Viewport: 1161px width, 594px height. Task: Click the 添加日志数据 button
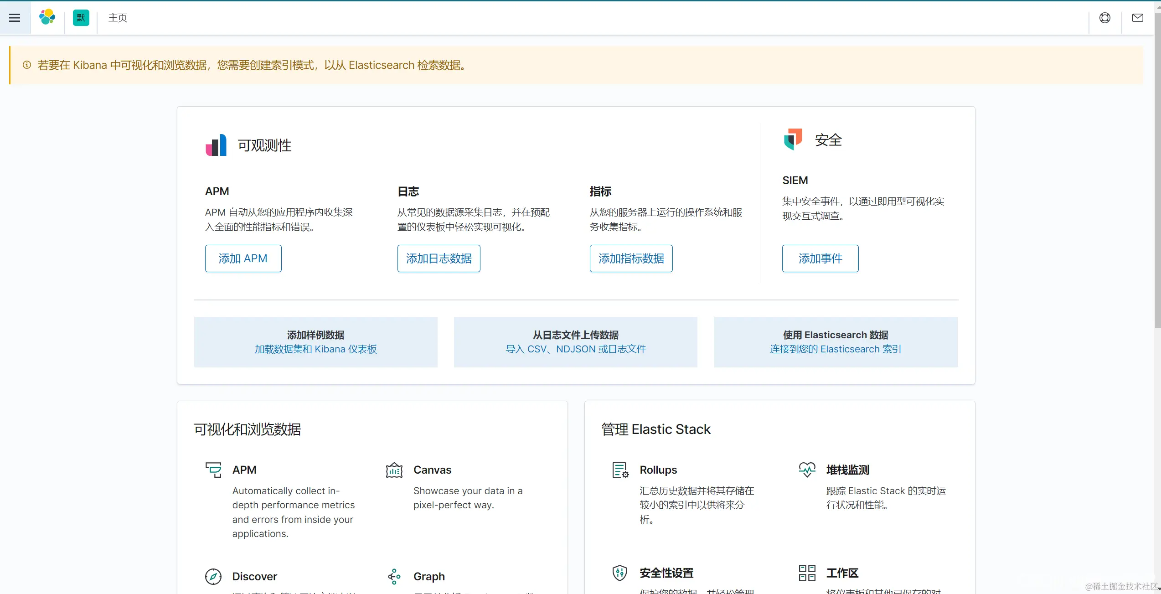(438, 258)
